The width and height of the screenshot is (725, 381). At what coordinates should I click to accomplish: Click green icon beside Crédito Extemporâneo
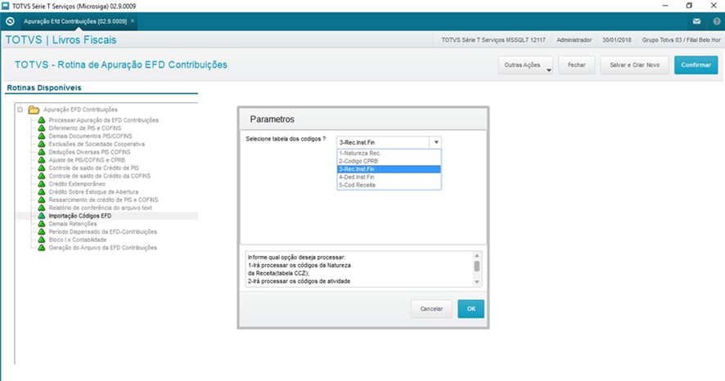click(x=42, y=184)
